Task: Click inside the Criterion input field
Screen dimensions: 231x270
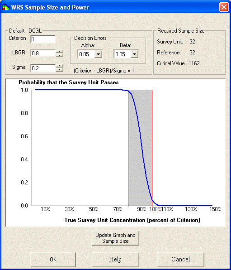Action: coord(43,39)
